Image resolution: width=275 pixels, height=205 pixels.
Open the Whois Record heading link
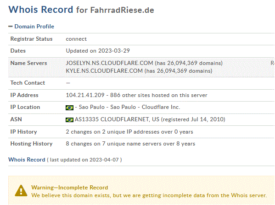pos(27,160)
